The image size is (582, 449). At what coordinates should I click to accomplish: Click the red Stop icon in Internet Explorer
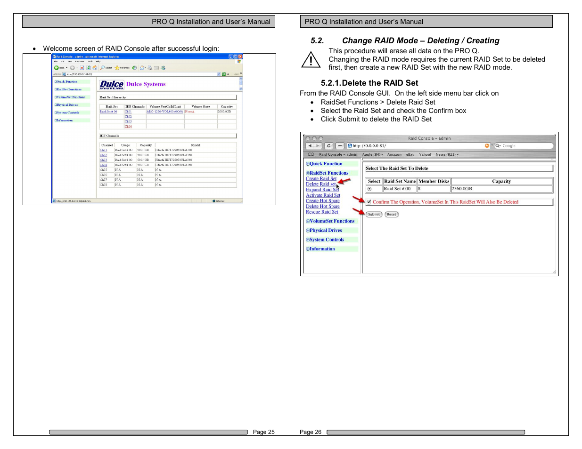pyautogui.click(x=82, y=68)
